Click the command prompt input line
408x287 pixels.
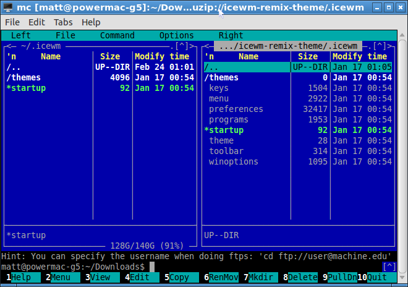(199, 267)
